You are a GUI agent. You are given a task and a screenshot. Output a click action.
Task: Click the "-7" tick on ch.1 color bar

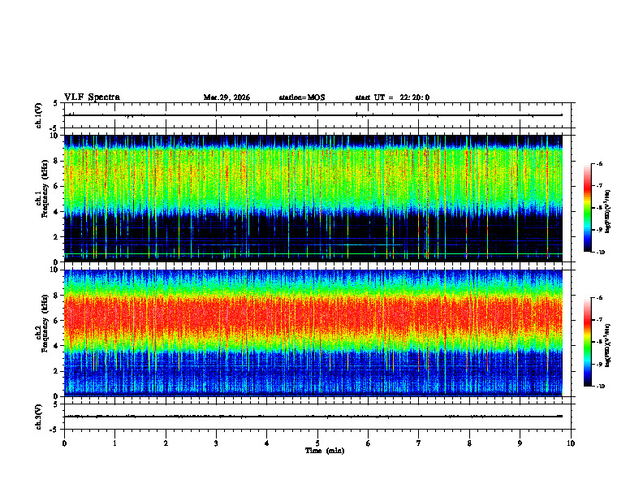point(599,186)
